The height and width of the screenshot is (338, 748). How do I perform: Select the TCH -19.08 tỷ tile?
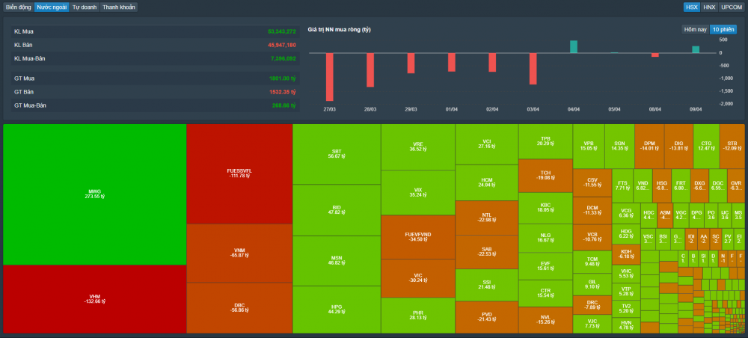(x=546, y=176)
